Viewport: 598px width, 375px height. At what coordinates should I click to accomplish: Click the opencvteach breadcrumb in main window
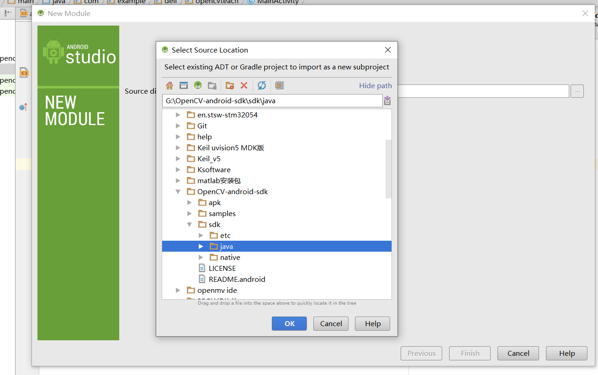pyautogui.click(x=217, y=2)
